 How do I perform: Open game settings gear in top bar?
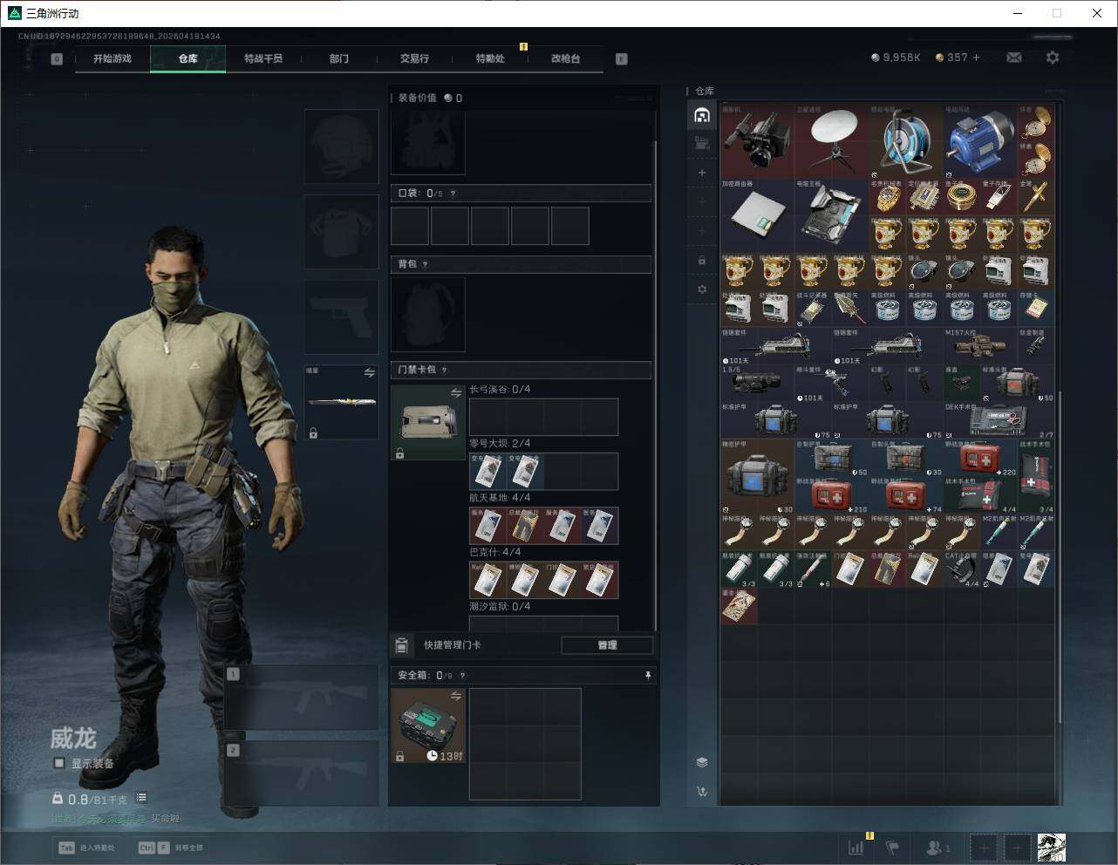click(x=1053, y=58)
